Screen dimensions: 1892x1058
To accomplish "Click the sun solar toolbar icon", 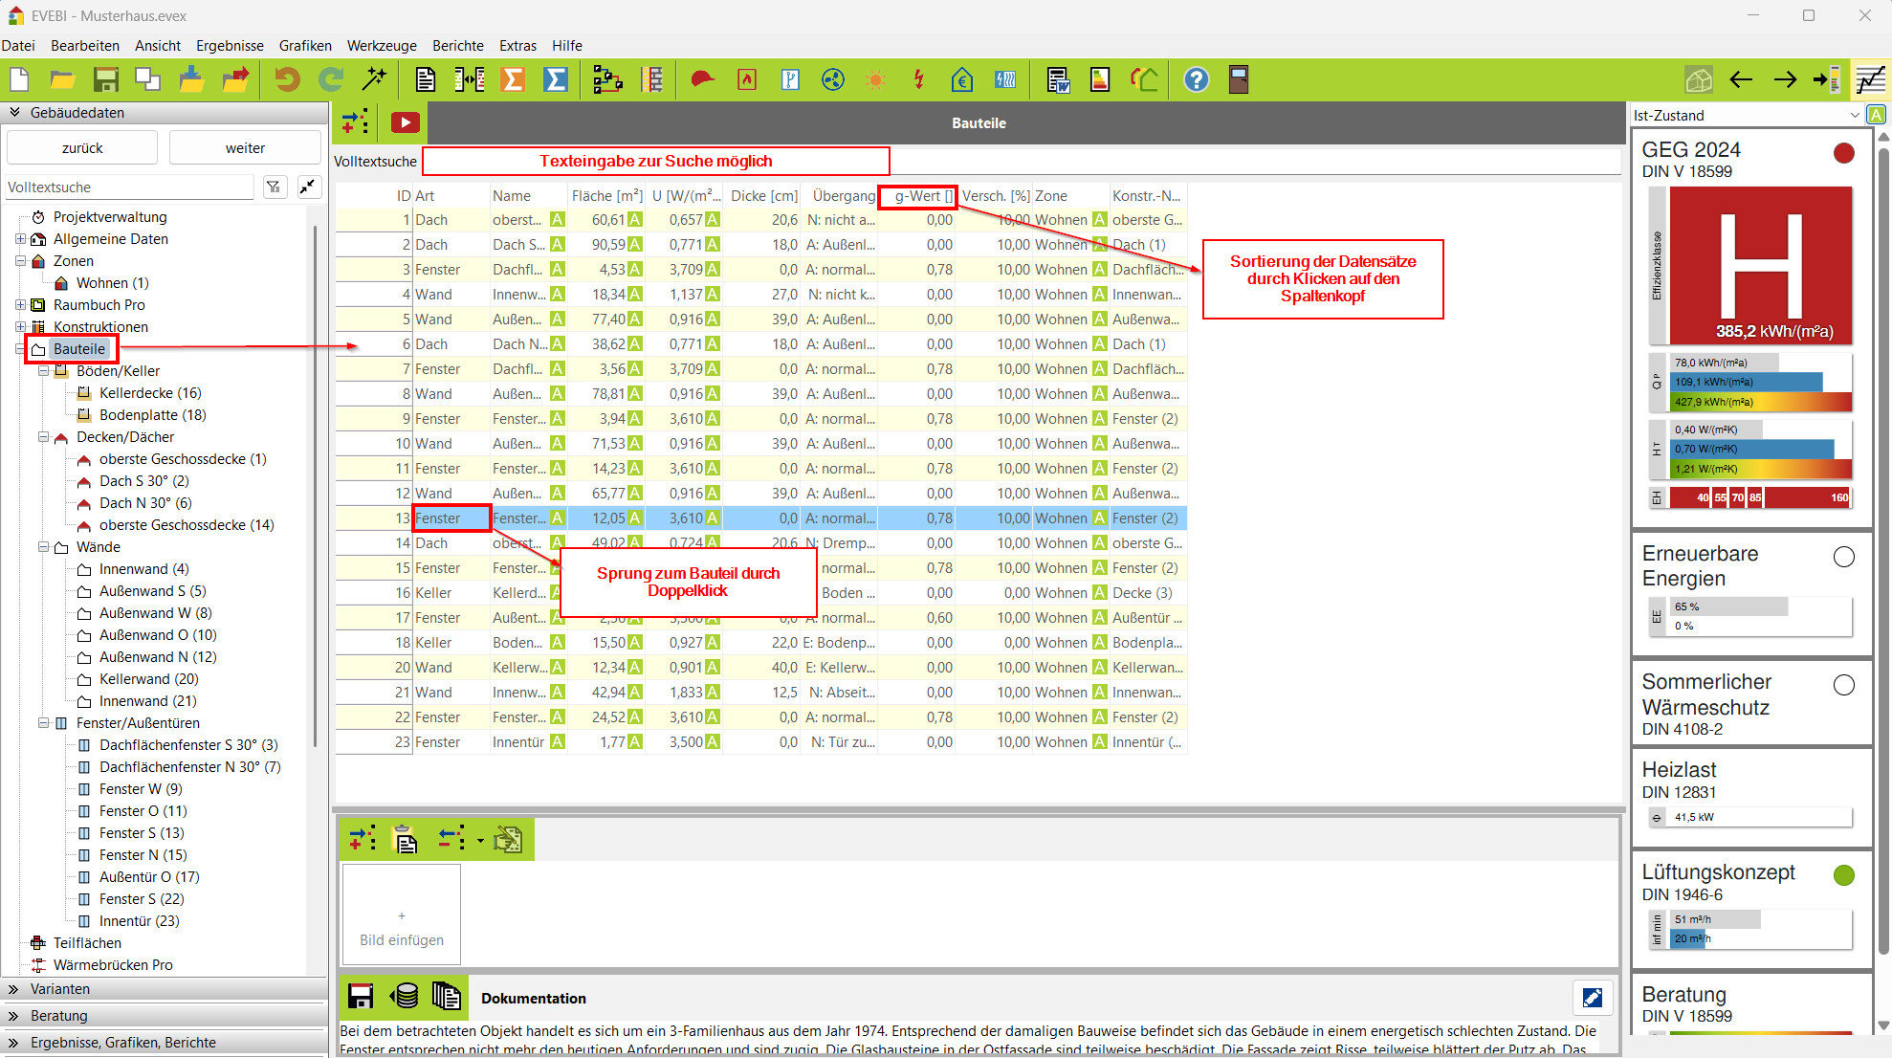I will point(875,79).
